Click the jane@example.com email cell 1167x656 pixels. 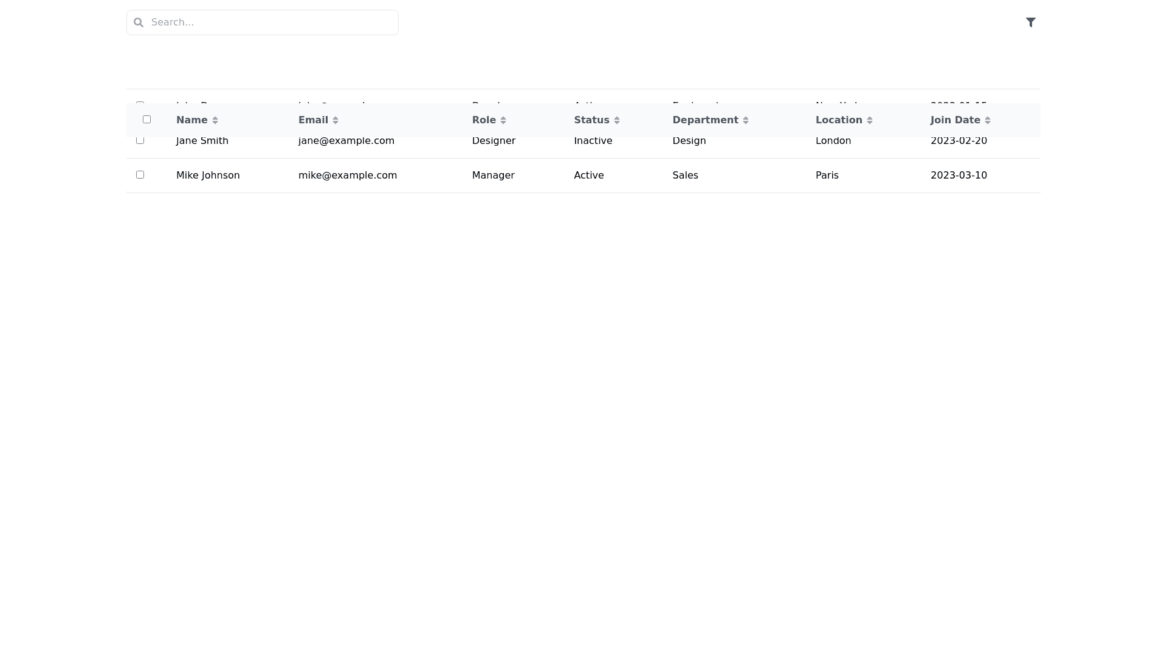[346, 142]
